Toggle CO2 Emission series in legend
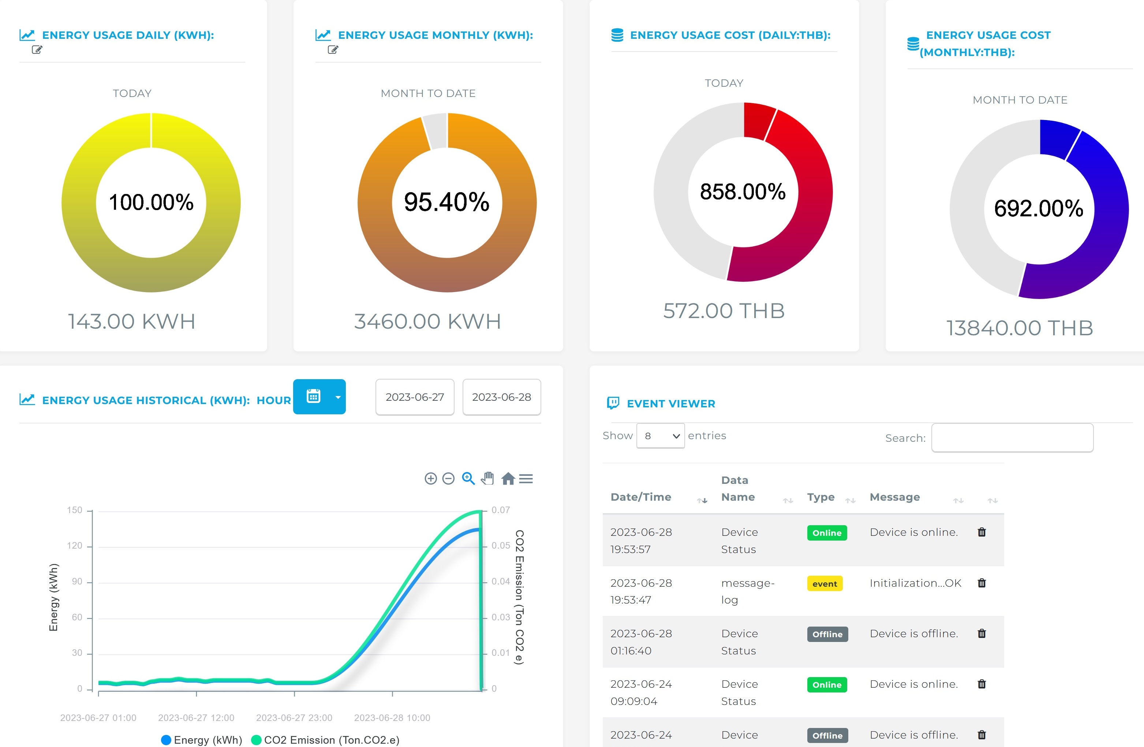The height and width of the screenshot is (747, 1144). point(325,740)
